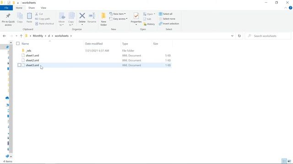Select the sheet3.xml file name
Image resolution: width=293 pixels, height=164 pixels.
[33, 65]
